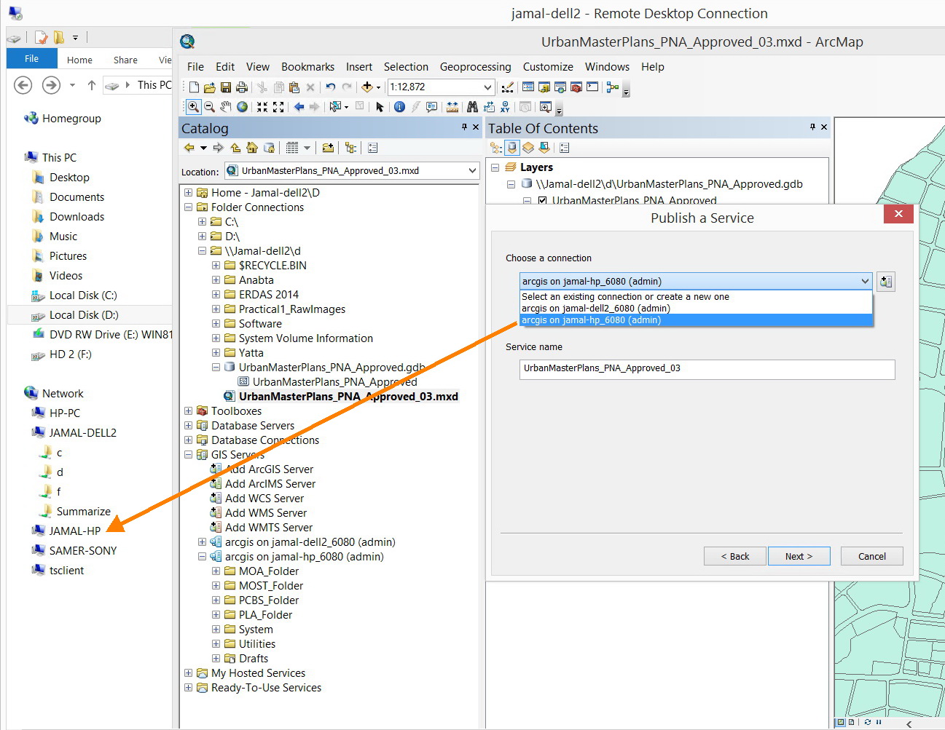Select arcgis on jamal-dell2_6080 (admin) option
The width and height of the screenshot is (945, 730).
coord(696,309)
